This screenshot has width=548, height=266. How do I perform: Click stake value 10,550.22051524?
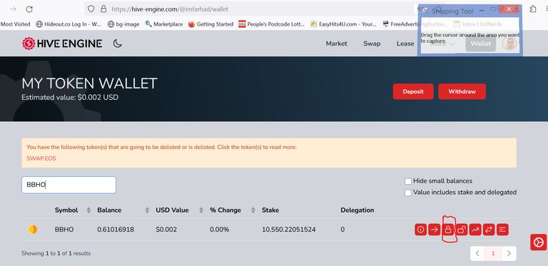click(289, 230)
